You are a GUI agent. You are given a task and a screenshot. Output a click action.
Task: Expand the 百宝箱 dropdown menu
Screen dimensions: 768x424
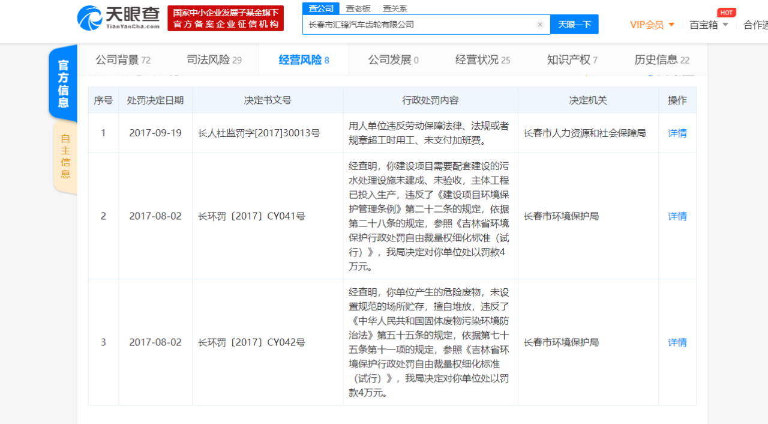[709, 25]
